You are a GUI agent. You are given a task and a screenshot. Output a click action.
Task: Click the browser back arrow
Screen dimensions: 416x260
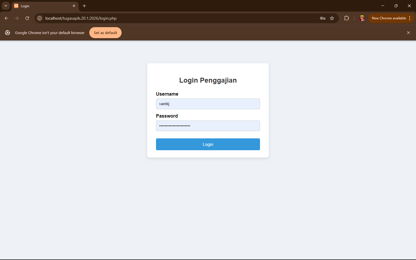pyautogui.click(x=6, y=18)
